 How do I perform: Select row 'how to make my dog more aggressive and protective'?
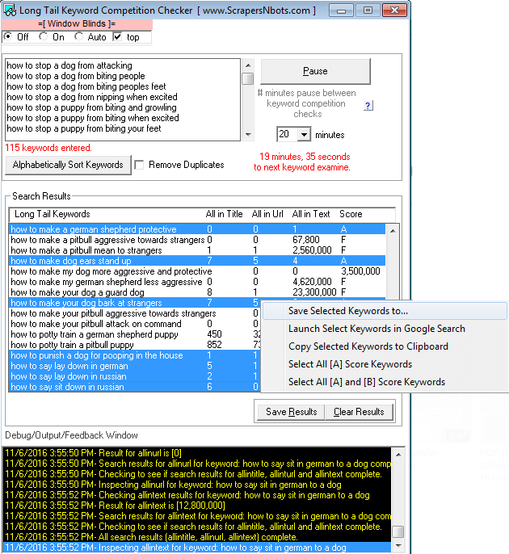(197, 271)
